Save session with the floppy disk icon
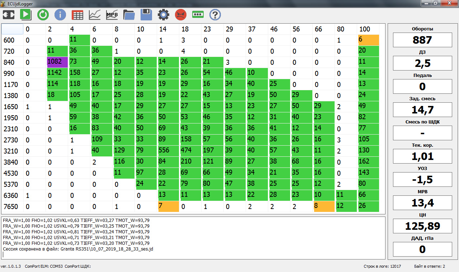Screen dimensions: 459x272 [146, 15]
